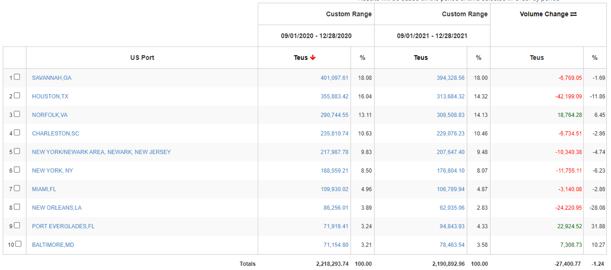Click Charleston 2021 value 229,076.23
The image size is (611, 270).
(x=450, y=133)
